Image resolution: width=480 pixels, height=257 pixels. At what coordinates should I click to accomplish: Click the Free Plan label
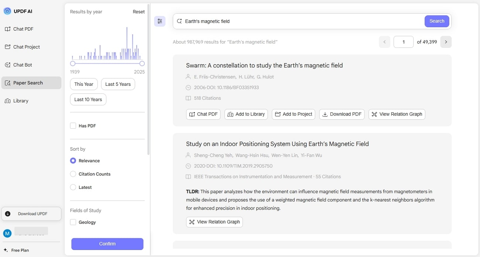[20, 250]
